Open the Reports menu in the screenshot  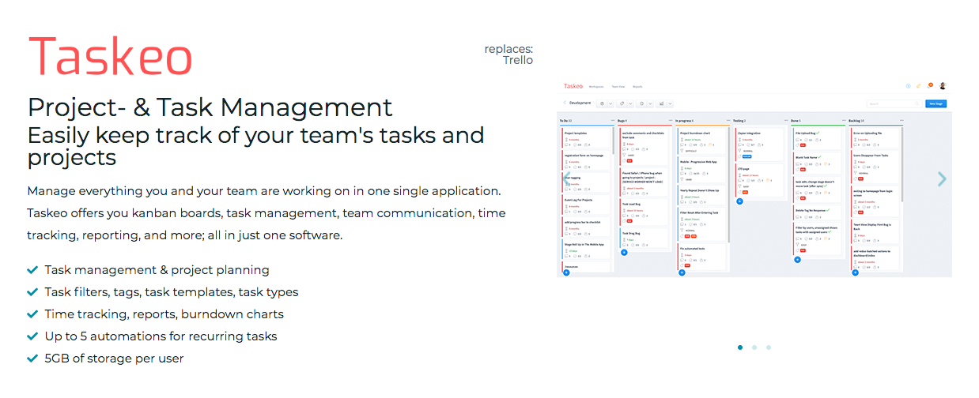click(637, 87)
